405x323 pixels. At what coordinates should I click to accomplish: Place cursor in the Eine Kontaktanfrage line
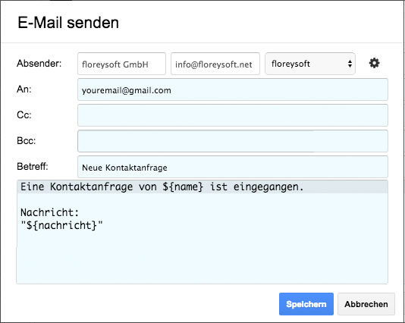click(162, 187)
